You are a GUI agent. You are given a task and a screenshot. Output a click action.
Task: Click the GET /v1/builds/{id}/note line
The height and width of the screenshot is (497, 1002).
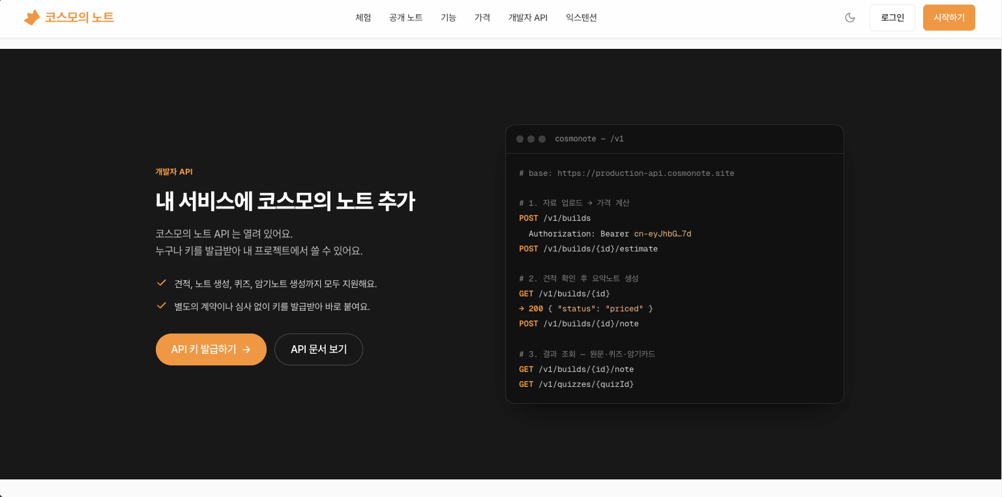coord(576,369)
